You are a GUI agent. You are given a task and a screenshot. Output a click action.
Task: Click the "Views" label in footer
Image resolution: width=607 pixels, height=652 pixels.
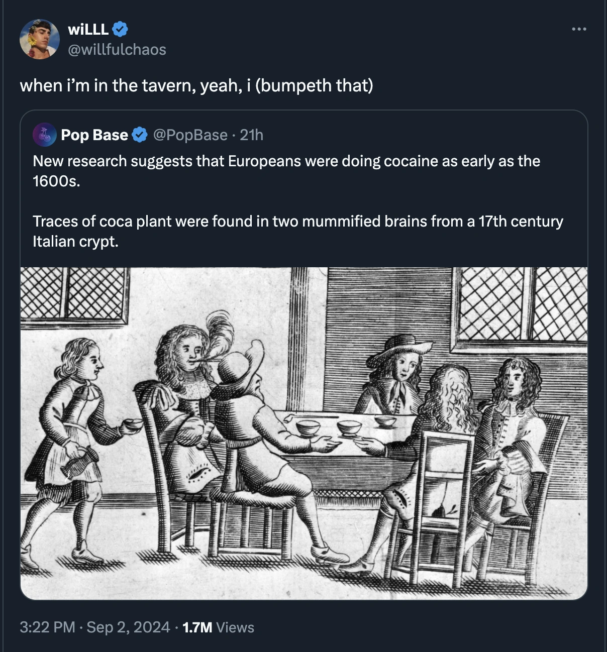[235, 627]
